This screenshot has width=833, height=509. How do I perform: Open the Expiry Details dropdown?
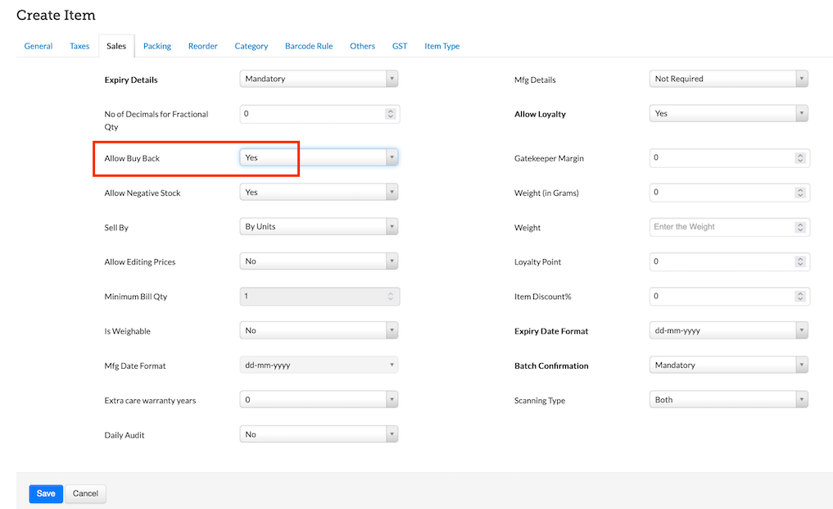coord(319,80)
